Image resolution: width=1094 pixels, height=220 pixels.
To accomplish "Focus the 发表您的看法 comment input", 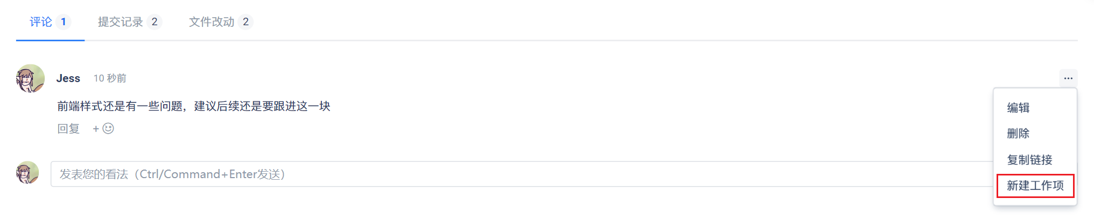I will point(522,174).
